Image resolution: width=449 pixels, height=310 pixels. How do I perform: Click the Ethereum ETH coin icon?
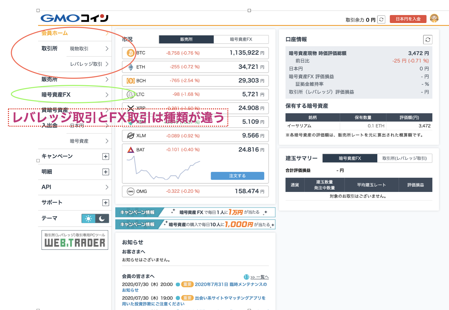(x=130, y=67)
